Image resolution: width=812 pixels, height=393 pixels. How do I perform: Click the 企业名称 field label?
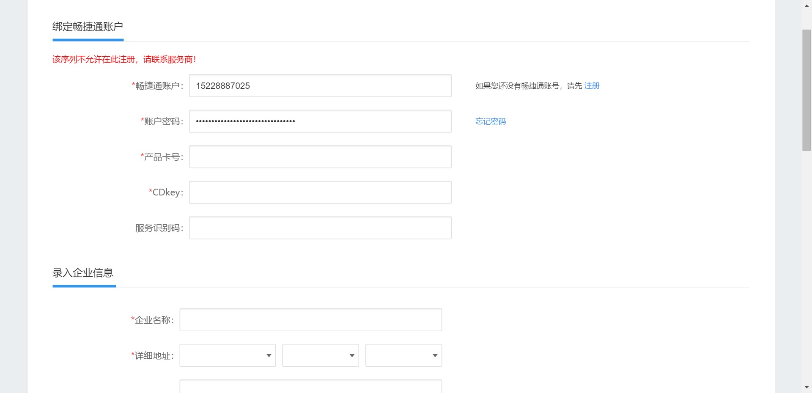tap(153, 320)
